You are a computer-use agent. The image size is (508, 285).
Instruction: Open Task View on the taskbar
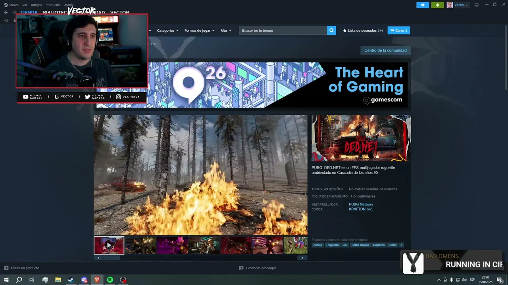coord(32,280)
